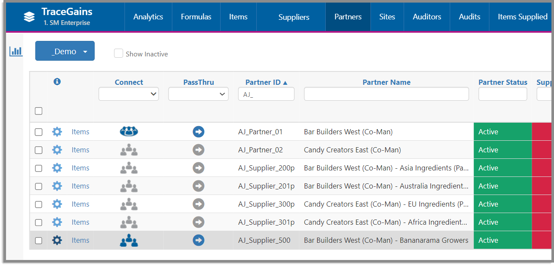Click PassThru arrow icon for AJ_Partner_02
This screenshot has width=554, height=266.
click(199, 150)
